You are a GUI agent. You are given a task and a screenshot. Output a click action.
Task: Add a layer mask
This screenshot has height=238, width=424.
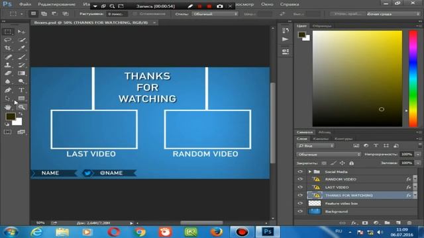[365, 223]
